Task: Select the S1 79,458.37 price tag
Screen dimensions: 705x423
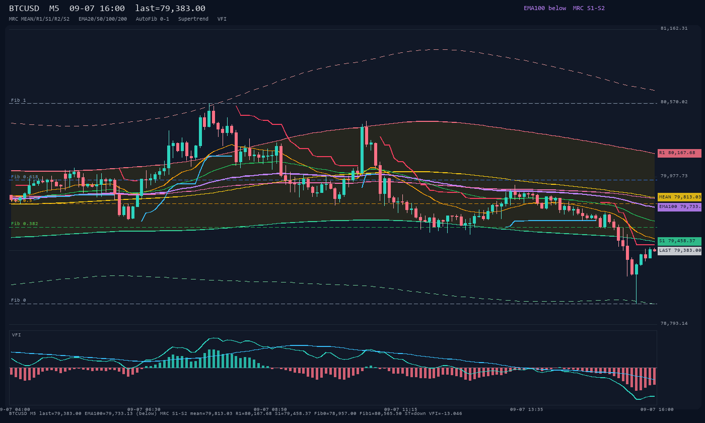Action: 679,241
